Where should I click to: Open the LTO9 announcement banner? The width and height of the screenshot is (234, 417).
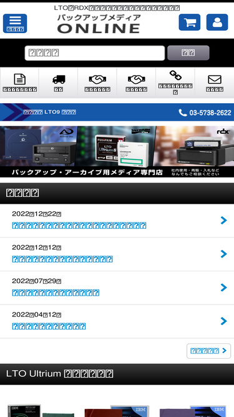pyautogui.click(x=50, y=112)
